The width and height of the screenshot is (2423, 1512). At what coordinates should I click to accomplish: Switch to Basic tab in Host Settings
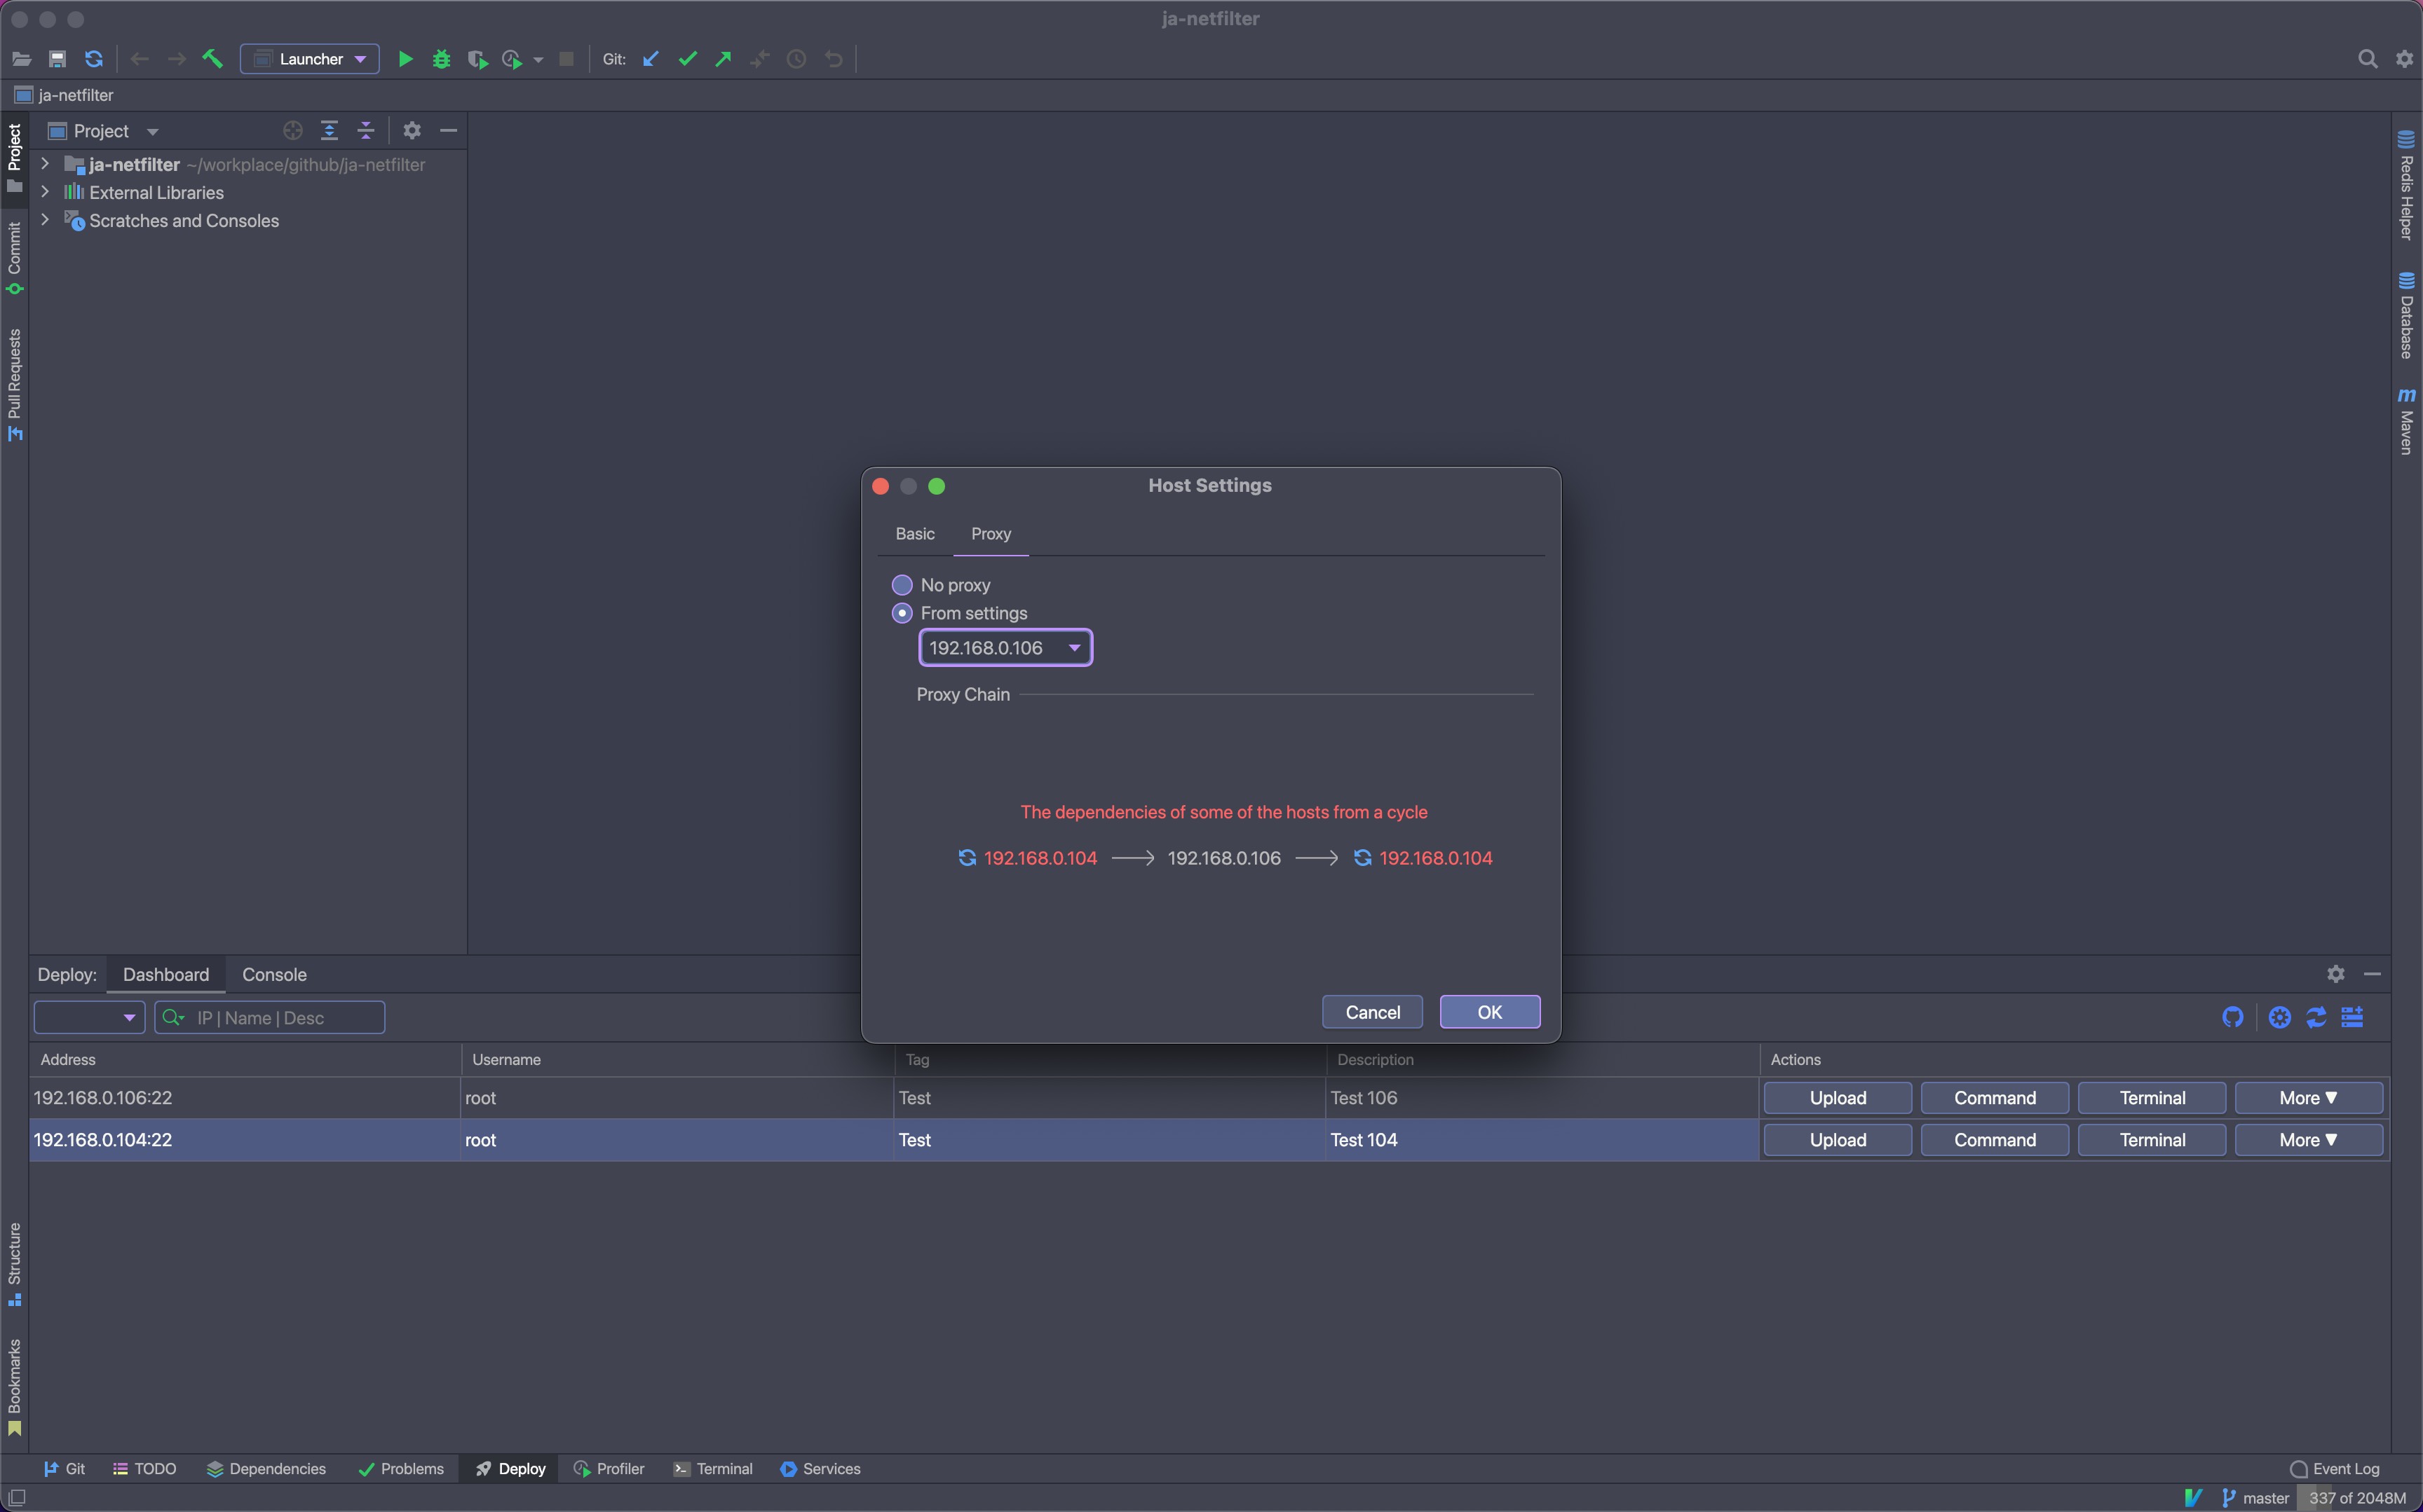(914, 534)
